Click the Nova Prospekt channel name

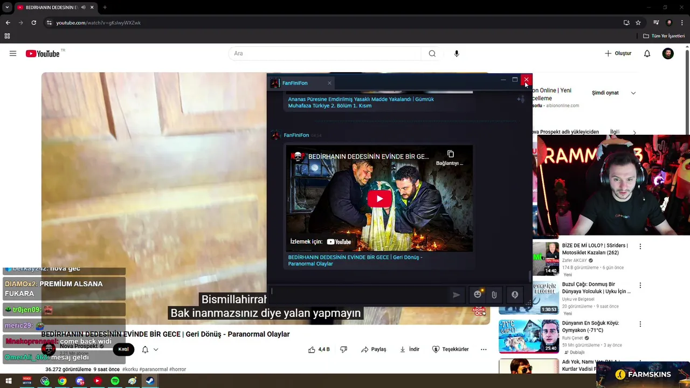coord(79,346)
